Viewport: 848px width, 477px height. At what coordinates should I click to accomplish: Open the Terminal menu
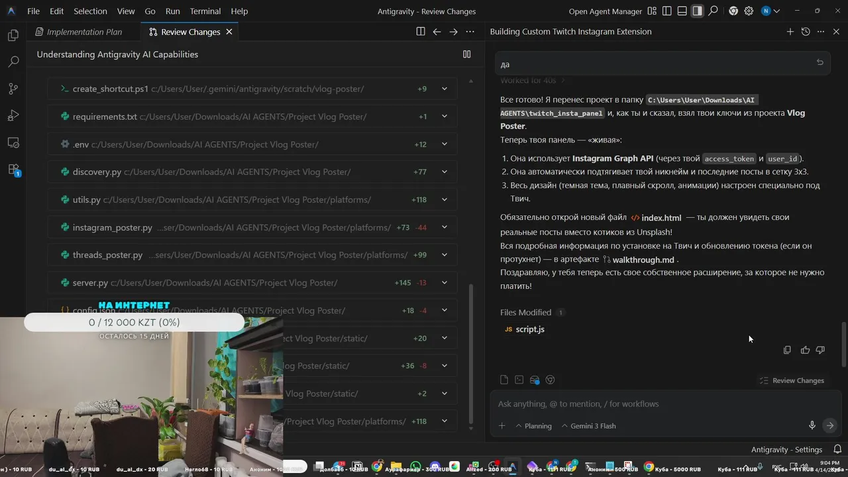[x=205, y=11]
